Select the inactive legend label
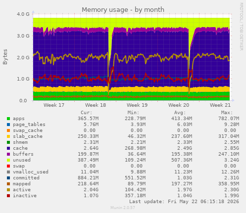246x213 pixels. click(25, 196)
